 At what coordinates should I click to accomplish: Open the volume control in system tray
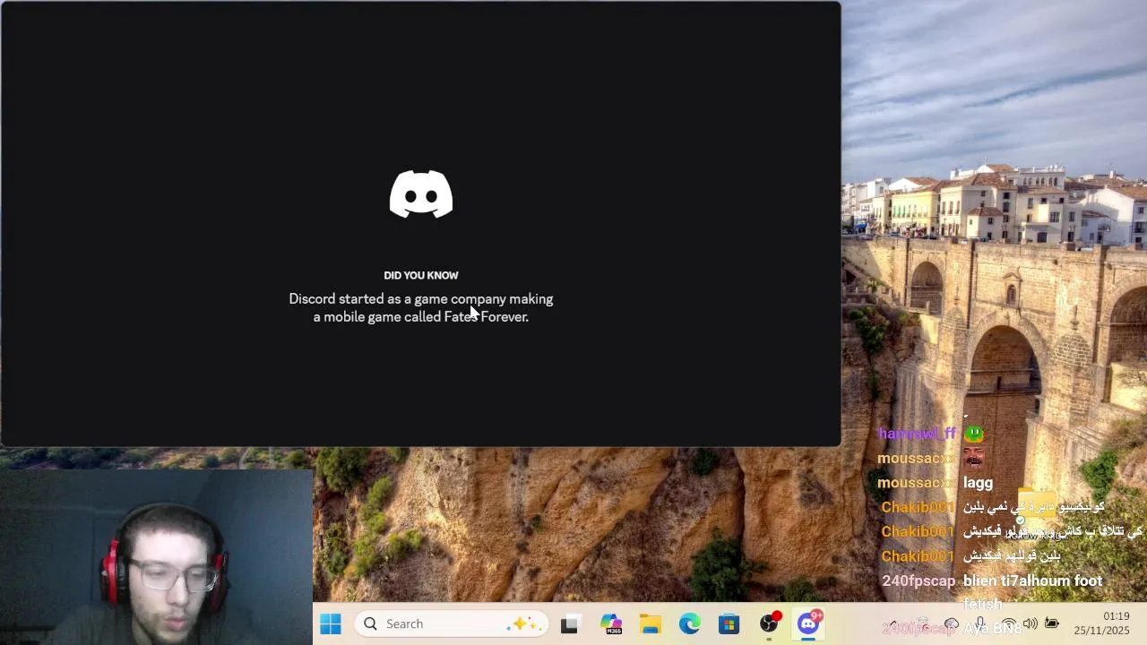[x=1030, y=623]
